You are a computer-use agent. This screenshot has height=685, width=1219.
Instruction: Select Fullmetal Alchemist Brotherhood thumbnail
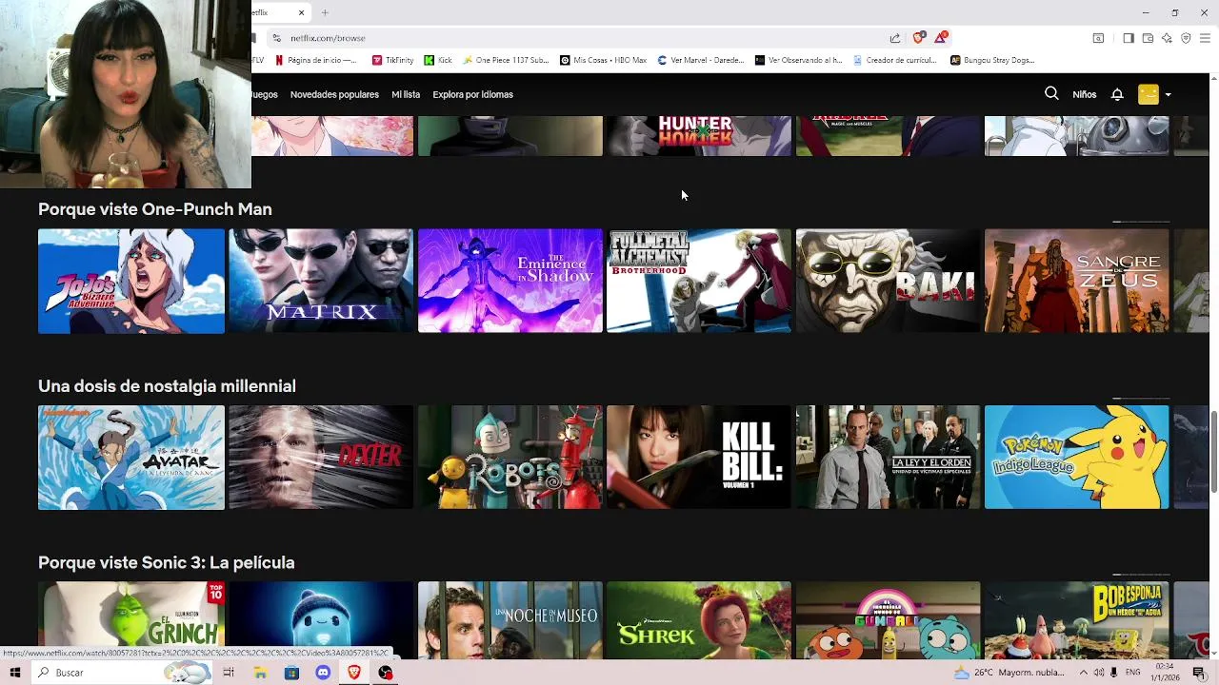click(699, 281)
